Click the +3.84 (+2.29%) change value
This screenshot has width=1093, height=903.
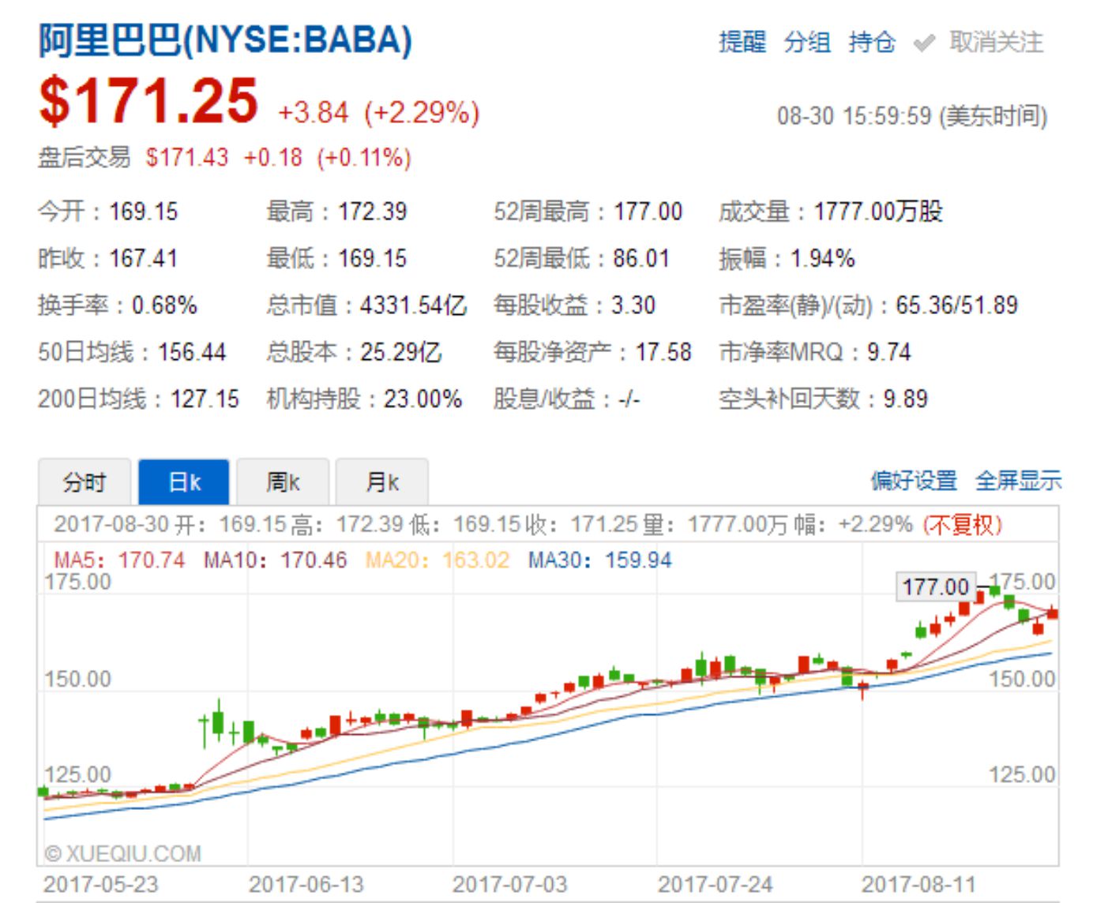pos(379,113)
